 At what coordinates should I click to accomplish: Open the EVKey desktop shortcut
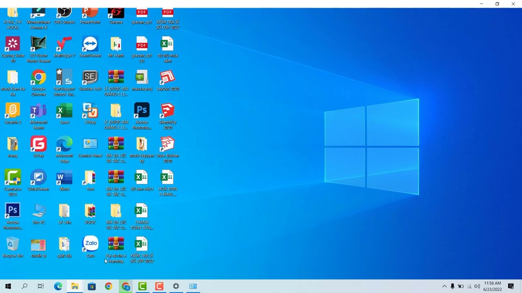pos(90,114)
